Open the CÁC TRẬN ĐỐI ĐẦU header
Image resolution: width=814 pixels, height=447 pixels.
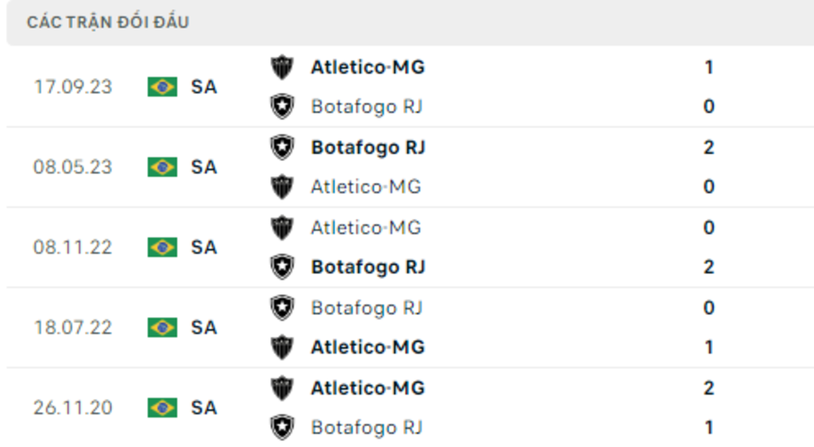[109, 21]
